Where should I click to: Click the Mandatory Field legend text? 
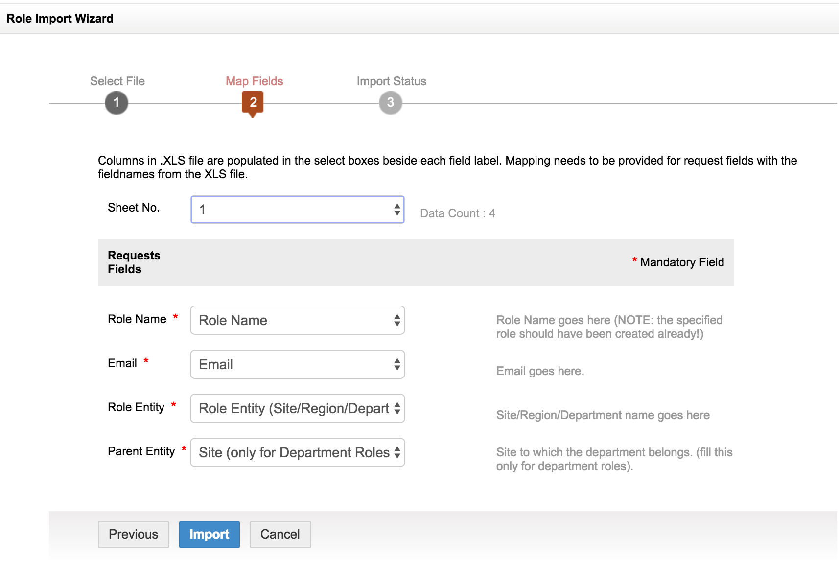coord(681,262)
